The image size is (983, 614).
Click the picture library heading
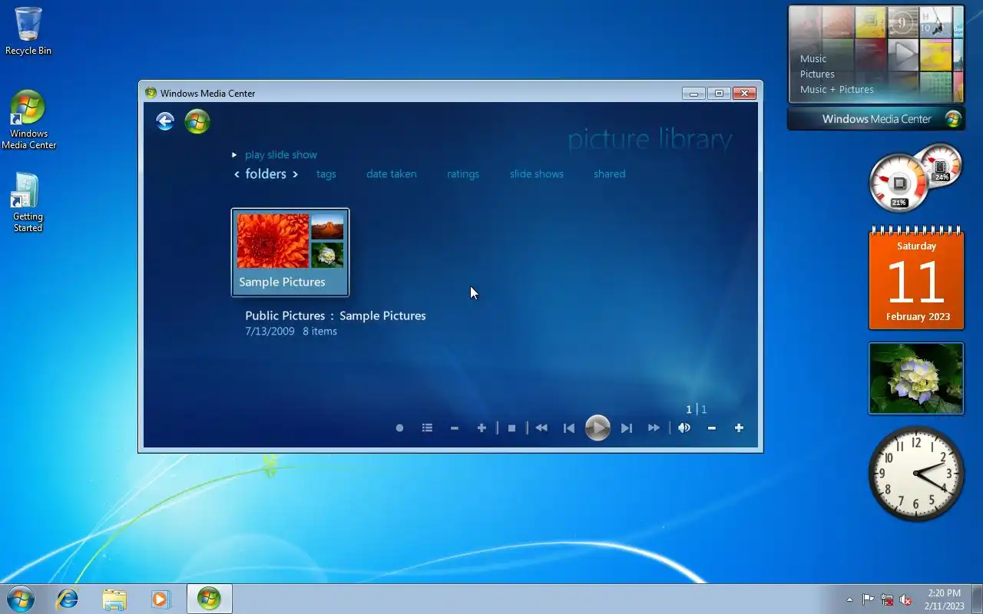coord(650,140)
